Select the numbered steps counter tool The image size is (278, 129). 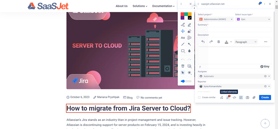tap(189, 38)
